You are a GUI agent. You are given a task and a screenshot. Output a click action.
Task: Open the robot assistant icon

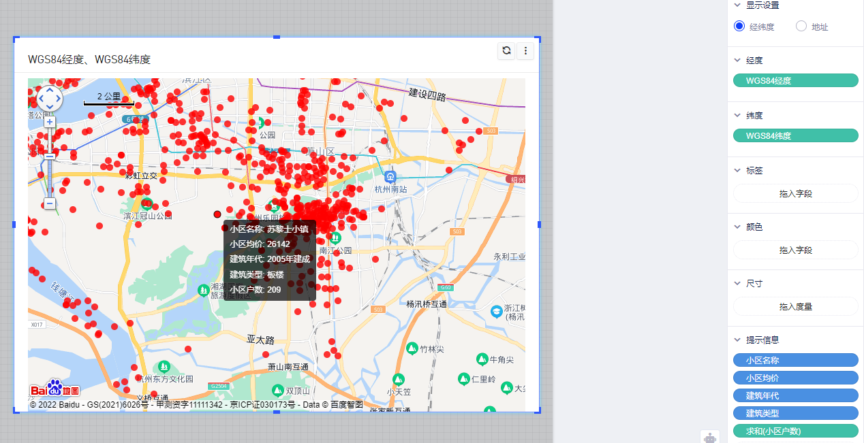pos(710,438)
